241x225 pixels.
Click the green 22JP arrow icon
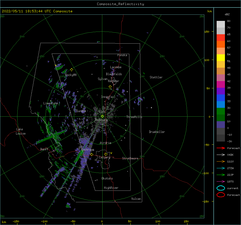pos(221,175)
